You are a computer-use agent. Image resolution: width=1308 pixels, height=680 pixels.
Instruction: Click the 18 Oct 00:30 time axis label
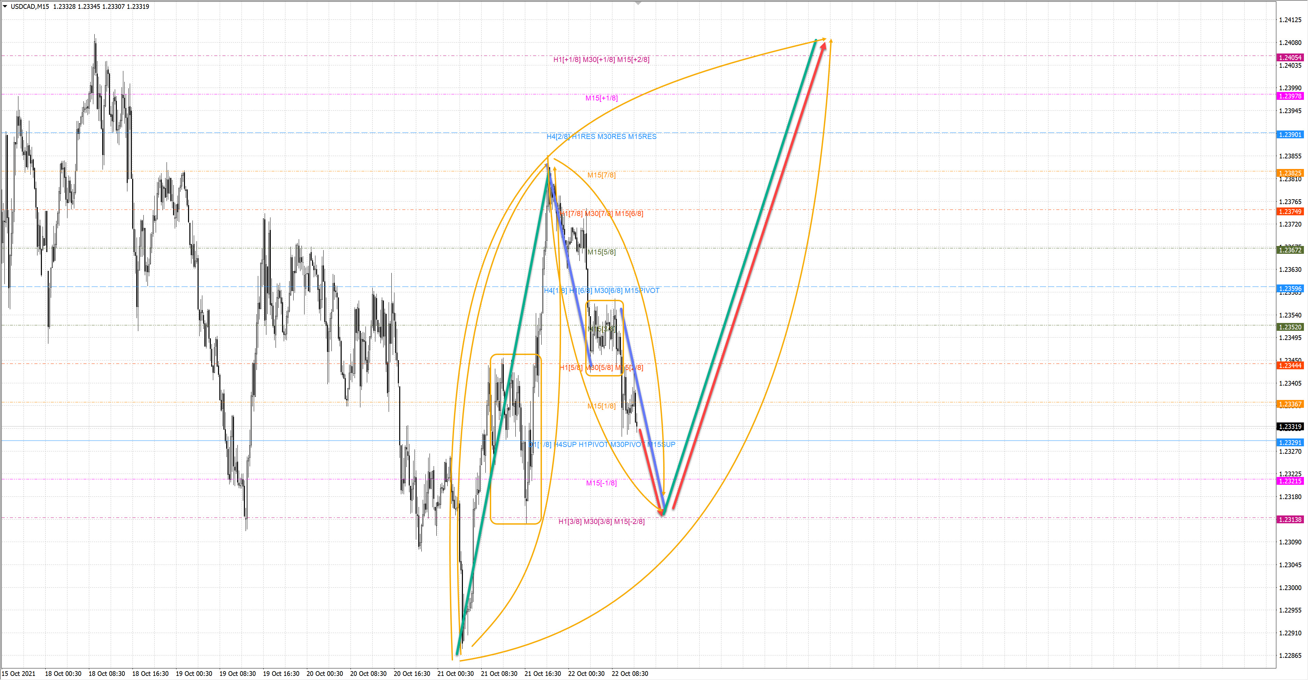pos(63,674)
